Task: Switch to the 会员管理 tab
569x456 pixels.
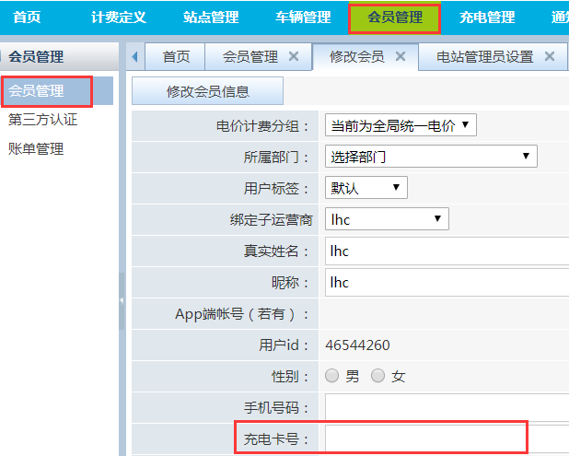Action: click(x=250, y=56)
